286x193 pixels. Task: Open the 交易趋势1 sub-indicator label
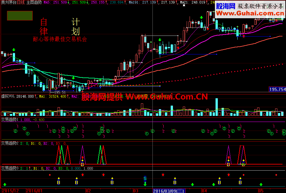tap(10, 120)
